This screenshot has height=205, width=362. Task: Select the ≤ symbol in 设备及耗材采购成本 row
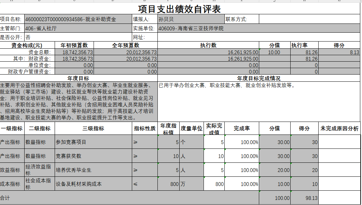pos(145,184)
